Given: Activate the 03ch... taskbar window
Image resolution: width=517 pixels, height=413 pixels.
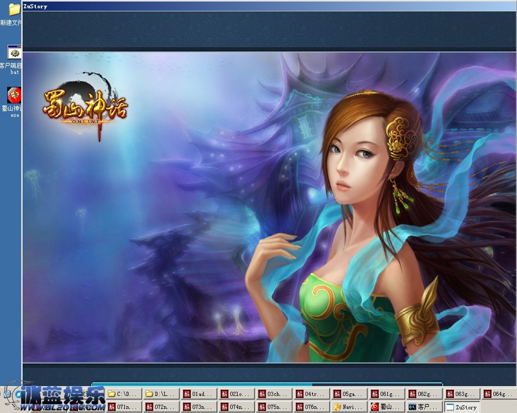Looking at the screenshot, I should (275, 393).
